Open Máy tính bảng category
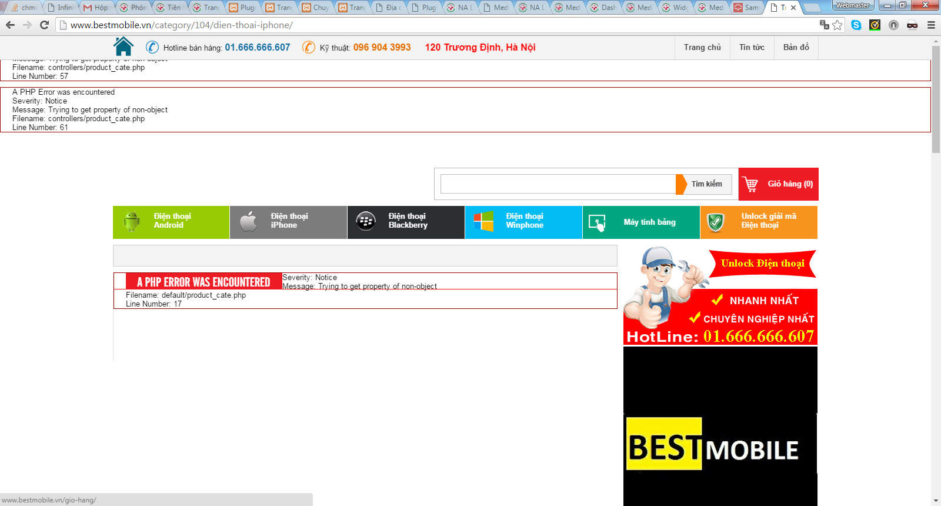Screen dimensions: 941x506 641,222
